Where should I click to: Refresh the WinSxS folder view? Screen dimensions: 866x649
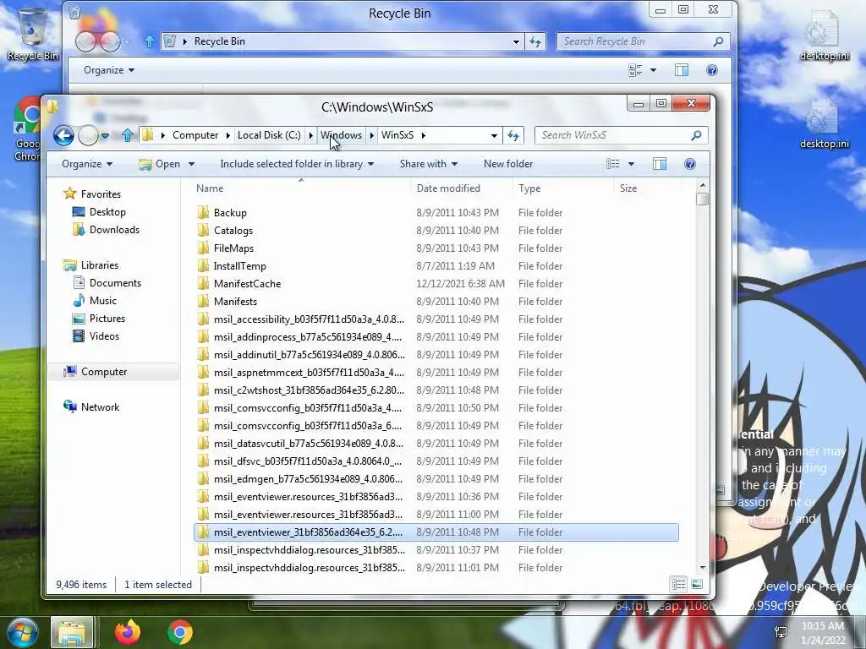(513, 135)
